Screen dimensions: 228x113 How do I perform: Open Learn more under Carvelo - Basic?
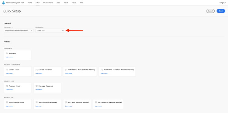[x=9, y=73]
